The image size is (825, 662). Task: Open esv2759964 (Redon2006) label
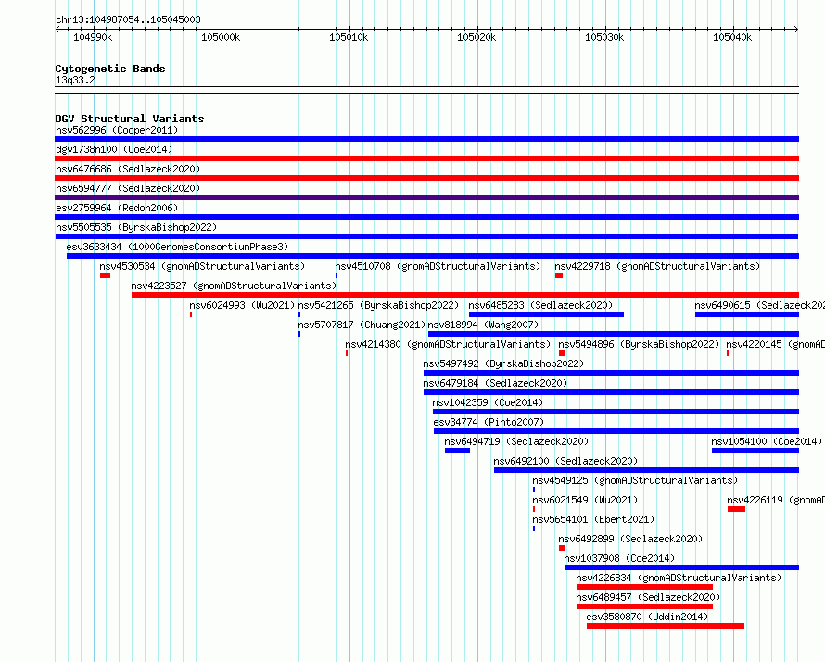click(117, 208)
